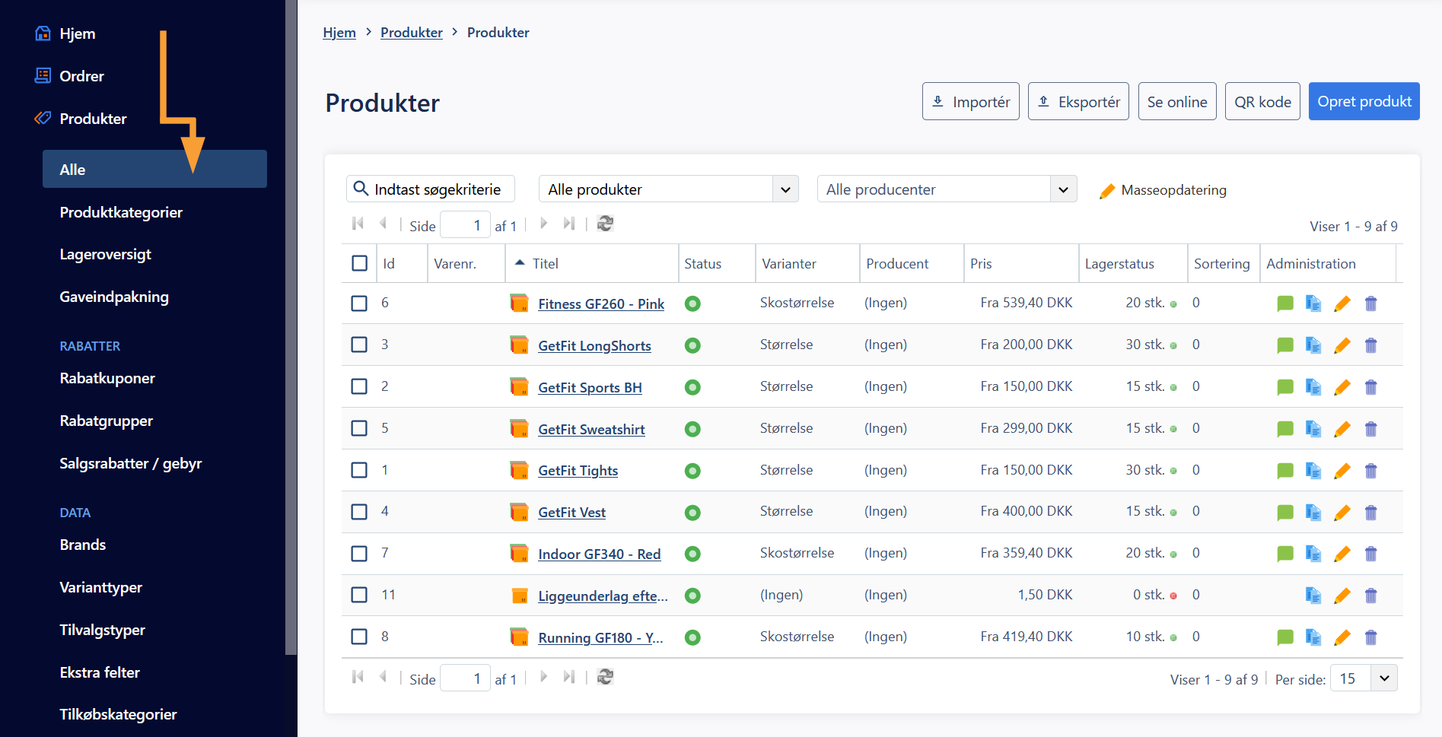Viewport: 1442px width, 737px height.
Task: Click the product image icon for GetFit Tights
Action: tap(519, 471)
